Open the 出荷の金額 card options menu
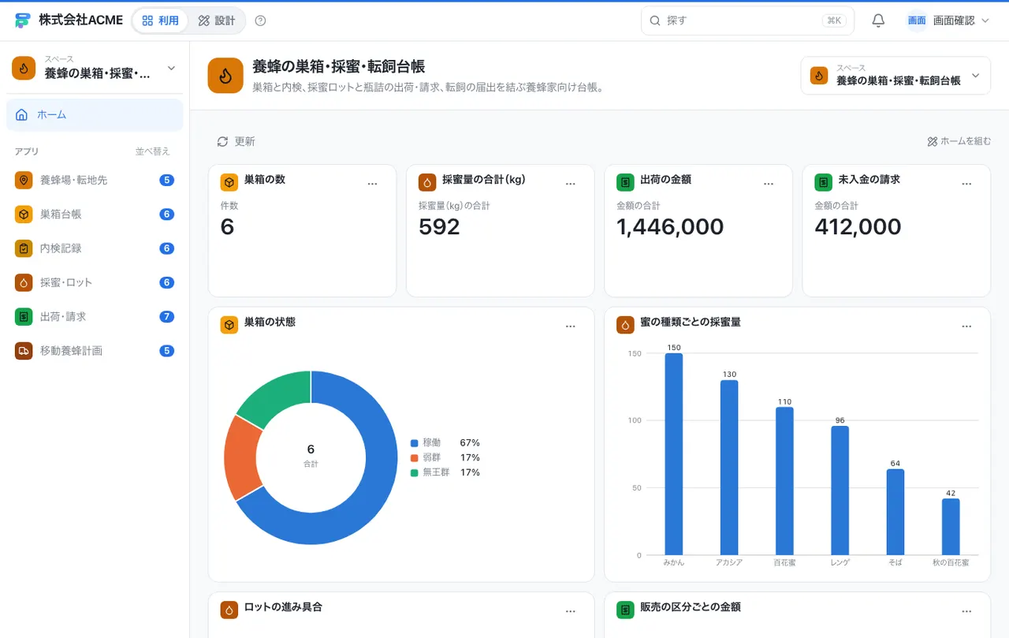1009x638 pixels. 769,183
